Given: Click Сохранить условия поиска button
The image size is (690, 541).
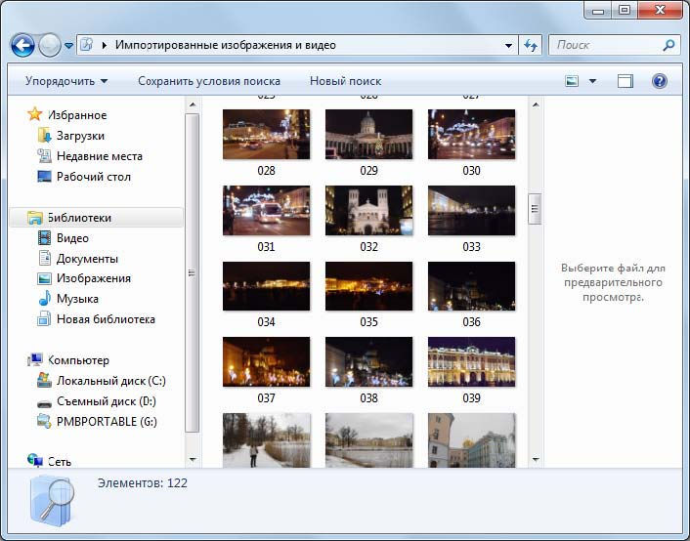Looking at the screenshot, I should pyautogui.click(x=208, y=81).
